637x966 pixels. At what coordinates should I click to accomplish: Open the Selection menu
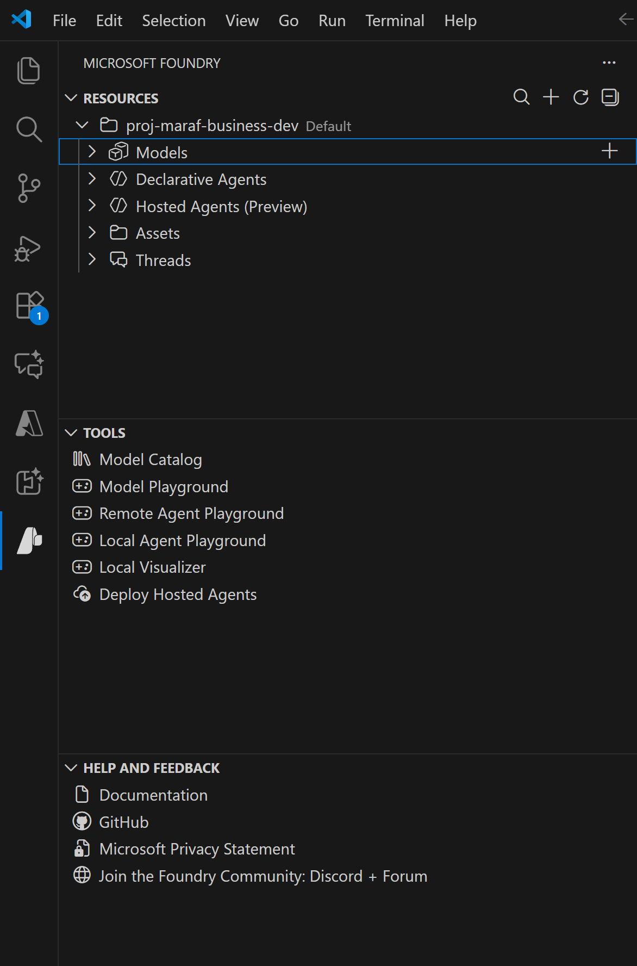coord(173,21)
